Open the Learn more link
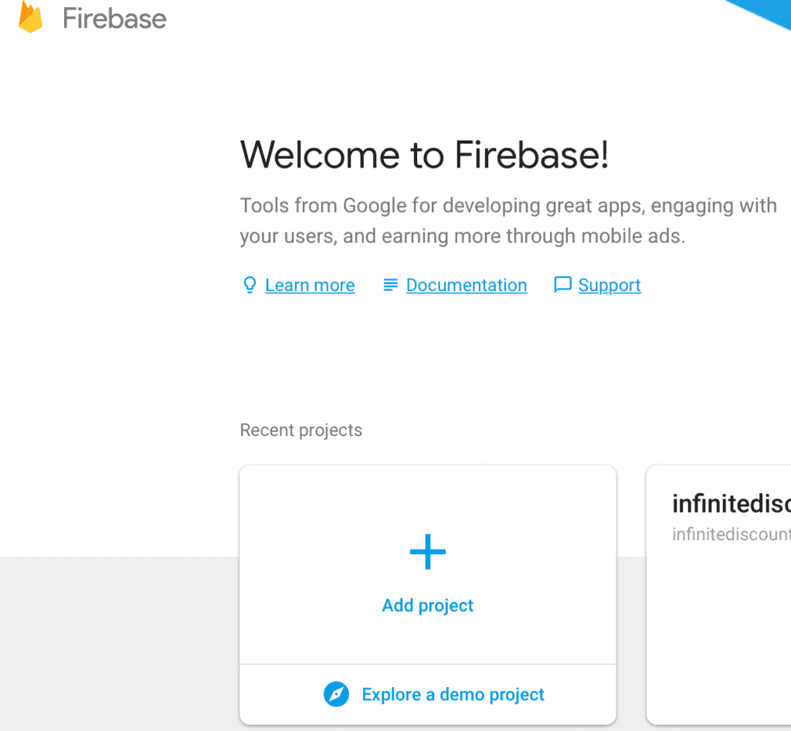Image resolution: width=791 pixels, height=731 pixels. click(310, 285)
